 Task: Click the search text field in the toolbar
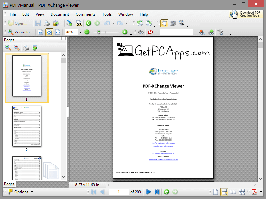[x=176, y=32]
